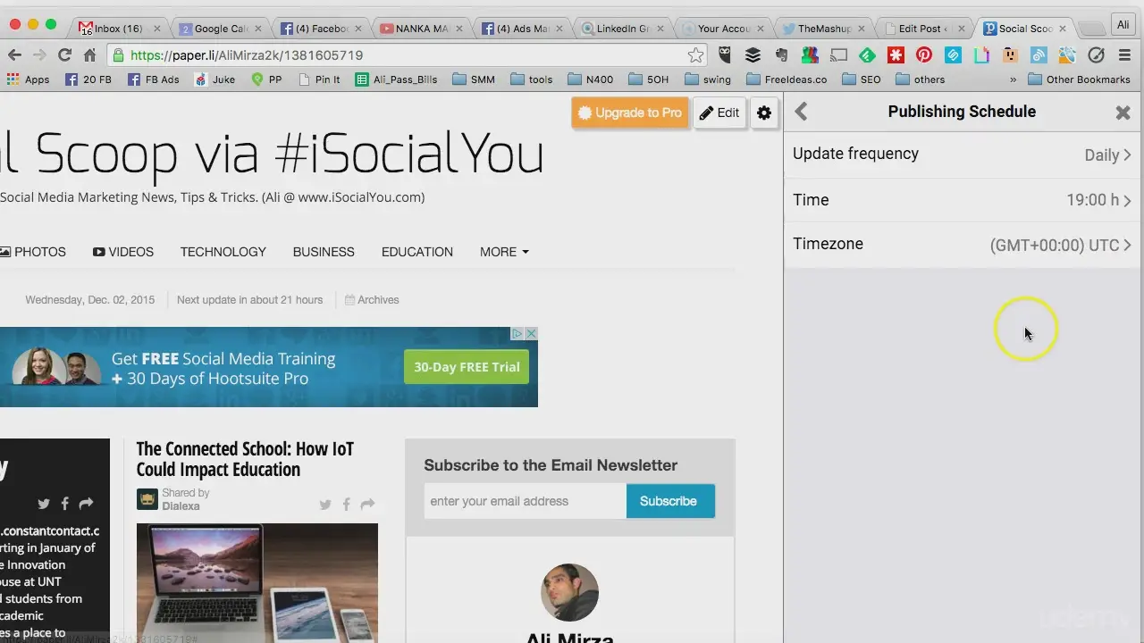This screenshot has height=643, width=1144.
Task: Open the SEO bookmarks folder
Action: point(862,79)
